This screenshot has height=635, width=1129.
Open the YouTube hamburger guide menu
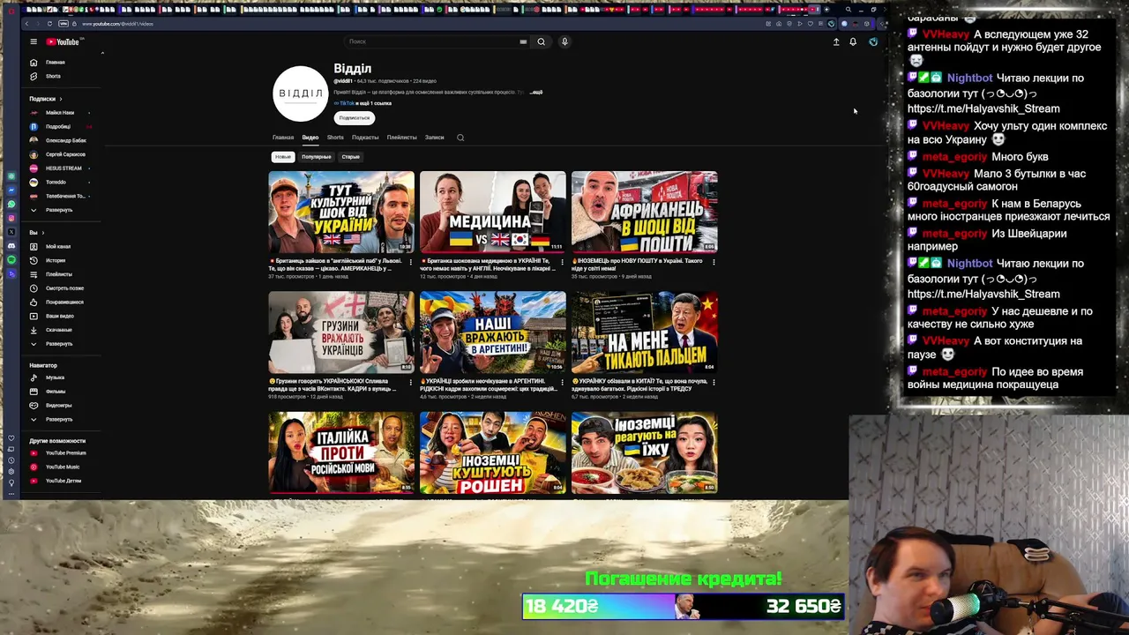[x=34, y=41]
